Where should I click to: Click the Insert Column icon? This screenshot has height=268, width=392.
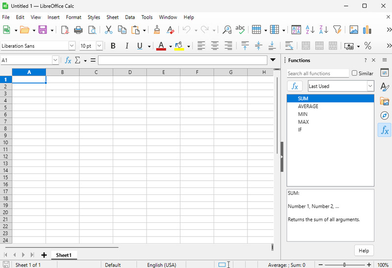(x=274, y=30)
